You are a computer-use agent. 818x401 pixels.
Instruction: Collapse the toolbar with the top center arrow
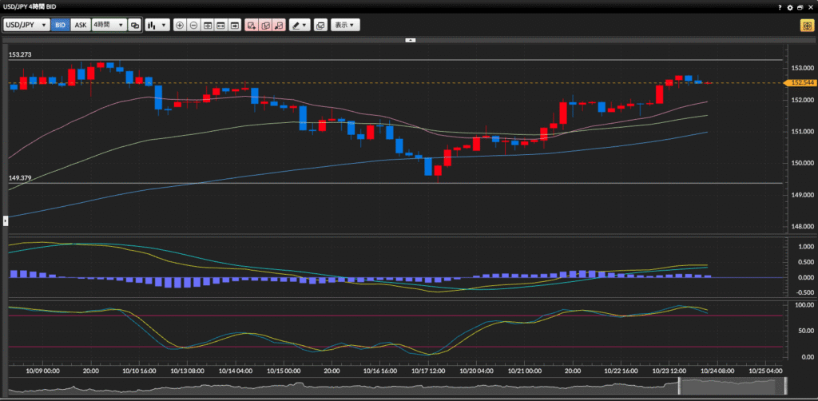409,39
